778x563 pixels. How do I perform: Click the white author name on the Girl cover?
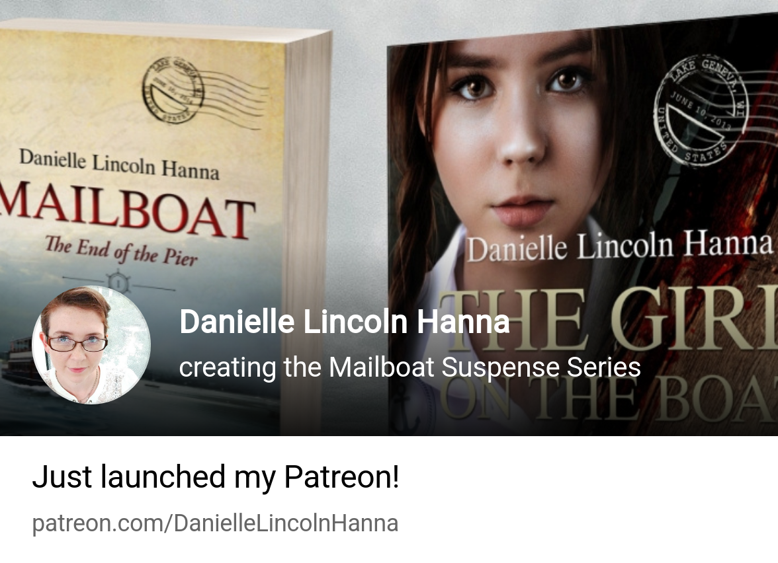click(x=619, y=246)
